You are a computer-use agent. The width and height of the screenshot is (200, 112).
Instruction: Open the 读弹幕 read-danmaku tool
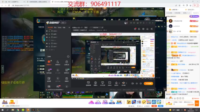[49, 79]
